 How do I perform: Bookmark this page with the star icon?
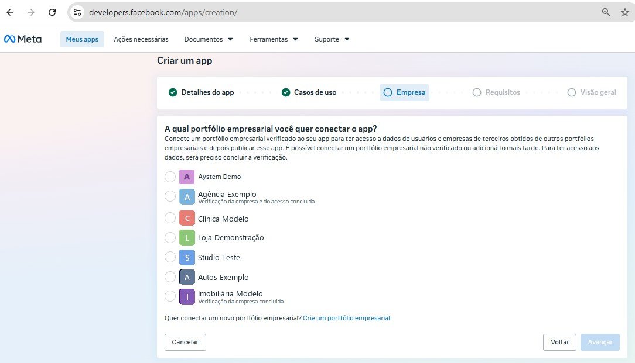click(625, 12)
